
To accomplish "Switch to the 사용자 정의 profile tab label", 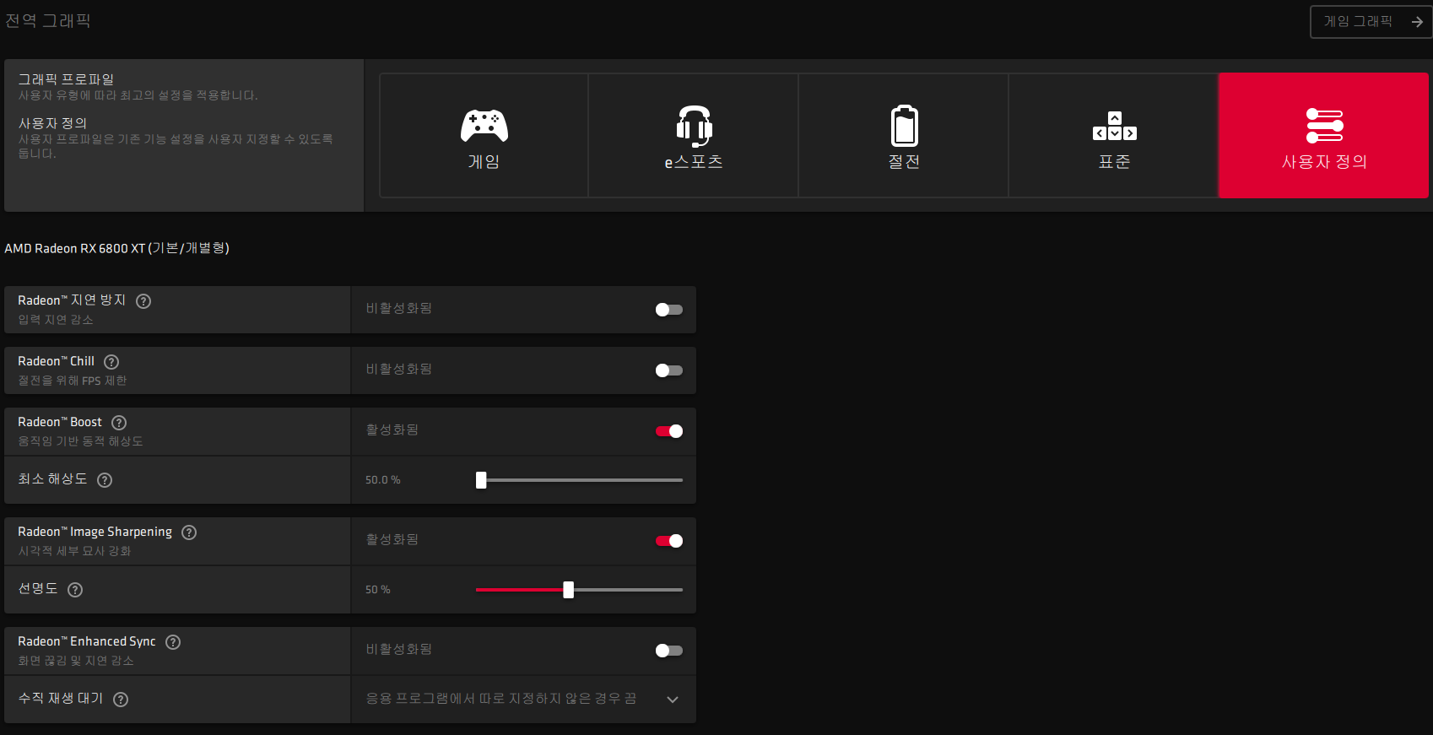I will point(1324,162).
